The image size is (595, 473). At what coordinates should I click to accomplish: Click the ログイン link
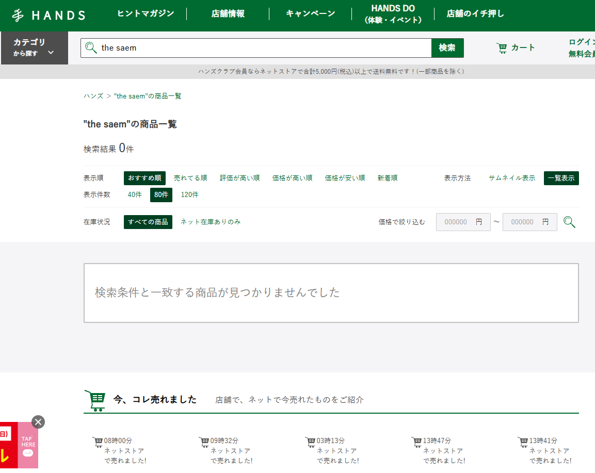(x=582, y=42)
